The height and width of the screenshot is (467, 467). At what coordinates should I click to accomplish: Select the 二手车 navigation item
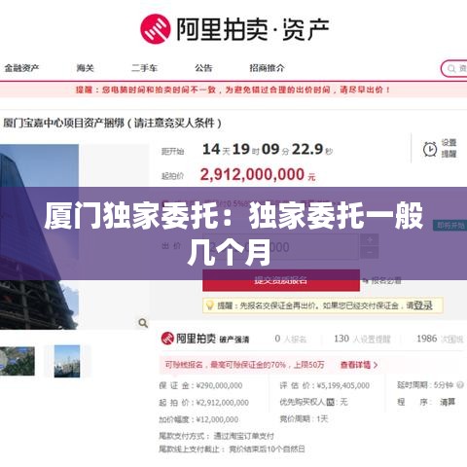tap(144, 68)
